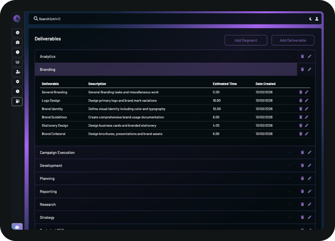The width and height of the screenshot is (335, 241).
Task: Edit the Brand Guidelines deliverable
Action: tap(306, 117)
